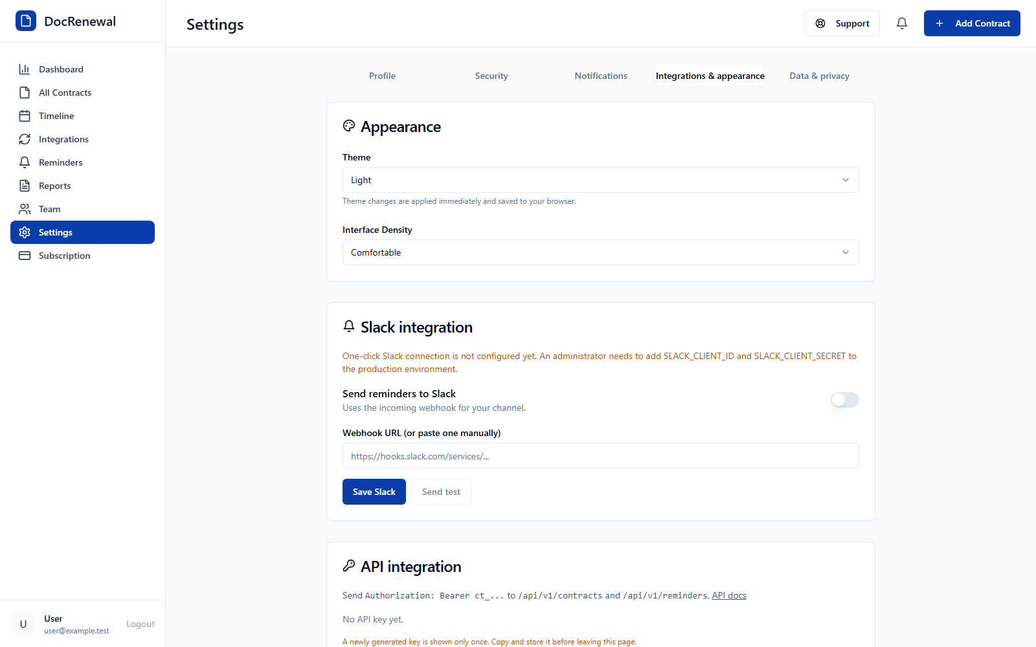The width and height of the screenshot is (1036, 647).
Task: Click the Dashboard bar chart icon
Action: pyautogui.click(x=25, y=69)
